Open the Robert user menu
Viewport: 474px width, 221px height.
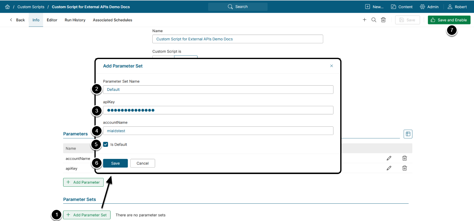point(457,7)
